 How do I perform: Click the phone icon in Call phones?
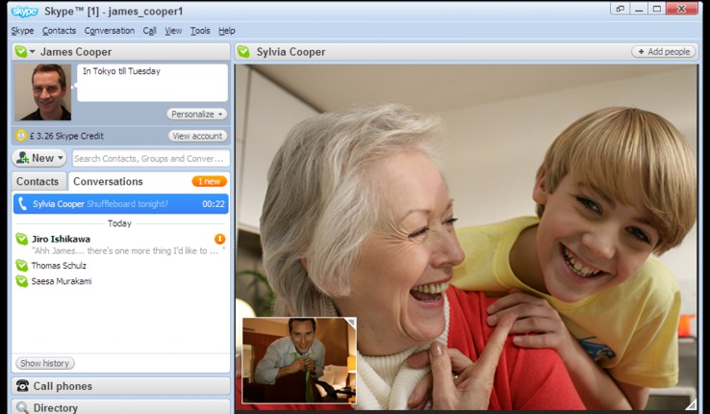tap(22, 386)
